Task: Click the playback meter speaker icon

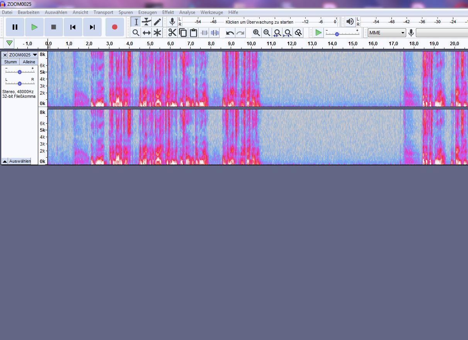Action: (350, 22)
